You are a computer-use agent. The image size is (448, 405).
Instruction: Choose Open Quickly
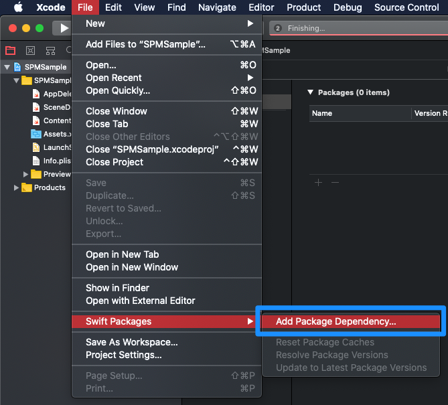click(x=167, y=90)
